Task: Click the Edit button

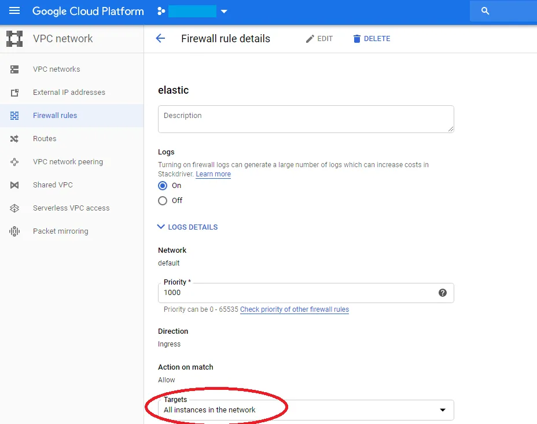Action: pyautogui.click(x=319, y=39)
